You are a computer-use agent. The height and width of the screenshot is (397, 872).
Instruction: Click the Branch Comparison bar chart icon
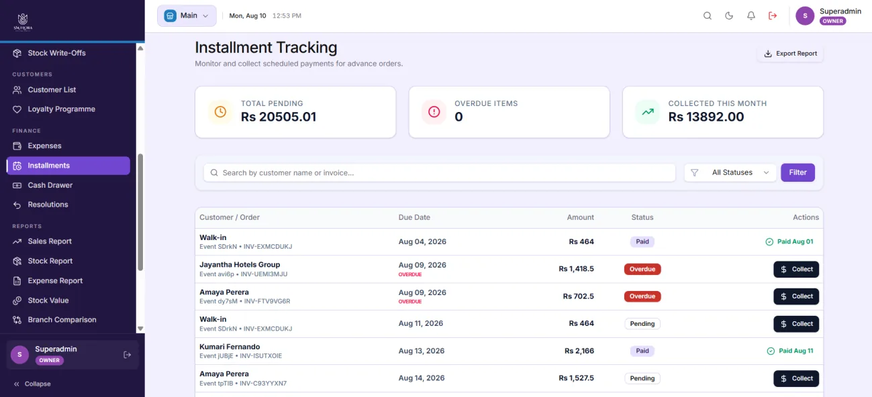[17, 320]
